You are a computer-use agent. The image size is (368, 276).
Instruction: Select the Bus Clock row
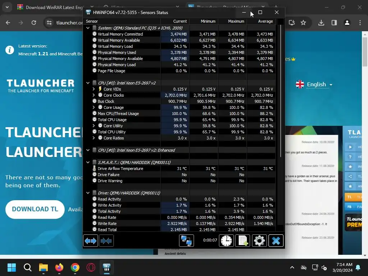click(180, 101)
